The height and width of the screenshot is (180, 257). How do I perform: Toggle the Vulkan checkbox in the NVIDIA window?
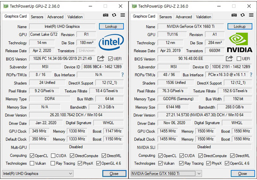coord(160,163)
